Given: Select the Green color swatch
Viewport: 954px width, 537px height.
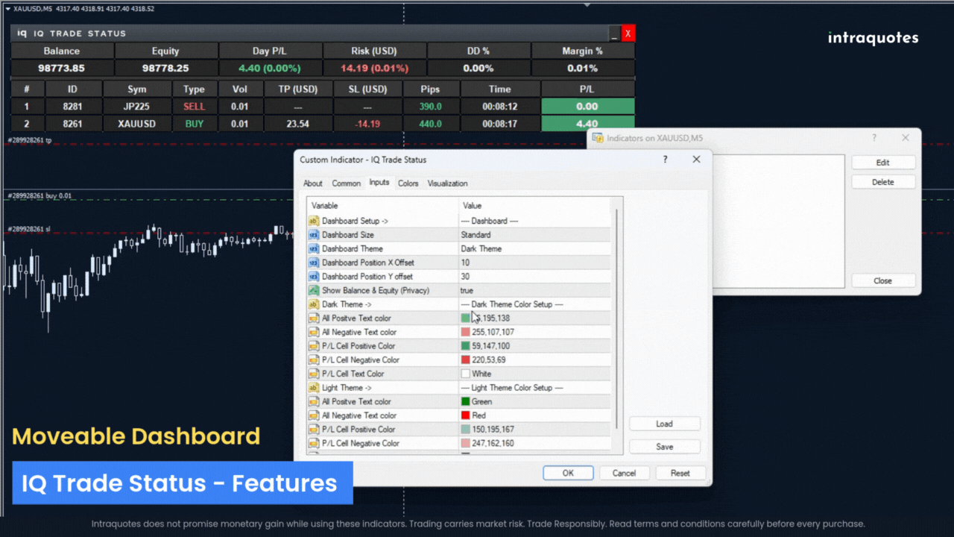Looking at the screenshot, I should pyautogui.click(x=466, y=401).
